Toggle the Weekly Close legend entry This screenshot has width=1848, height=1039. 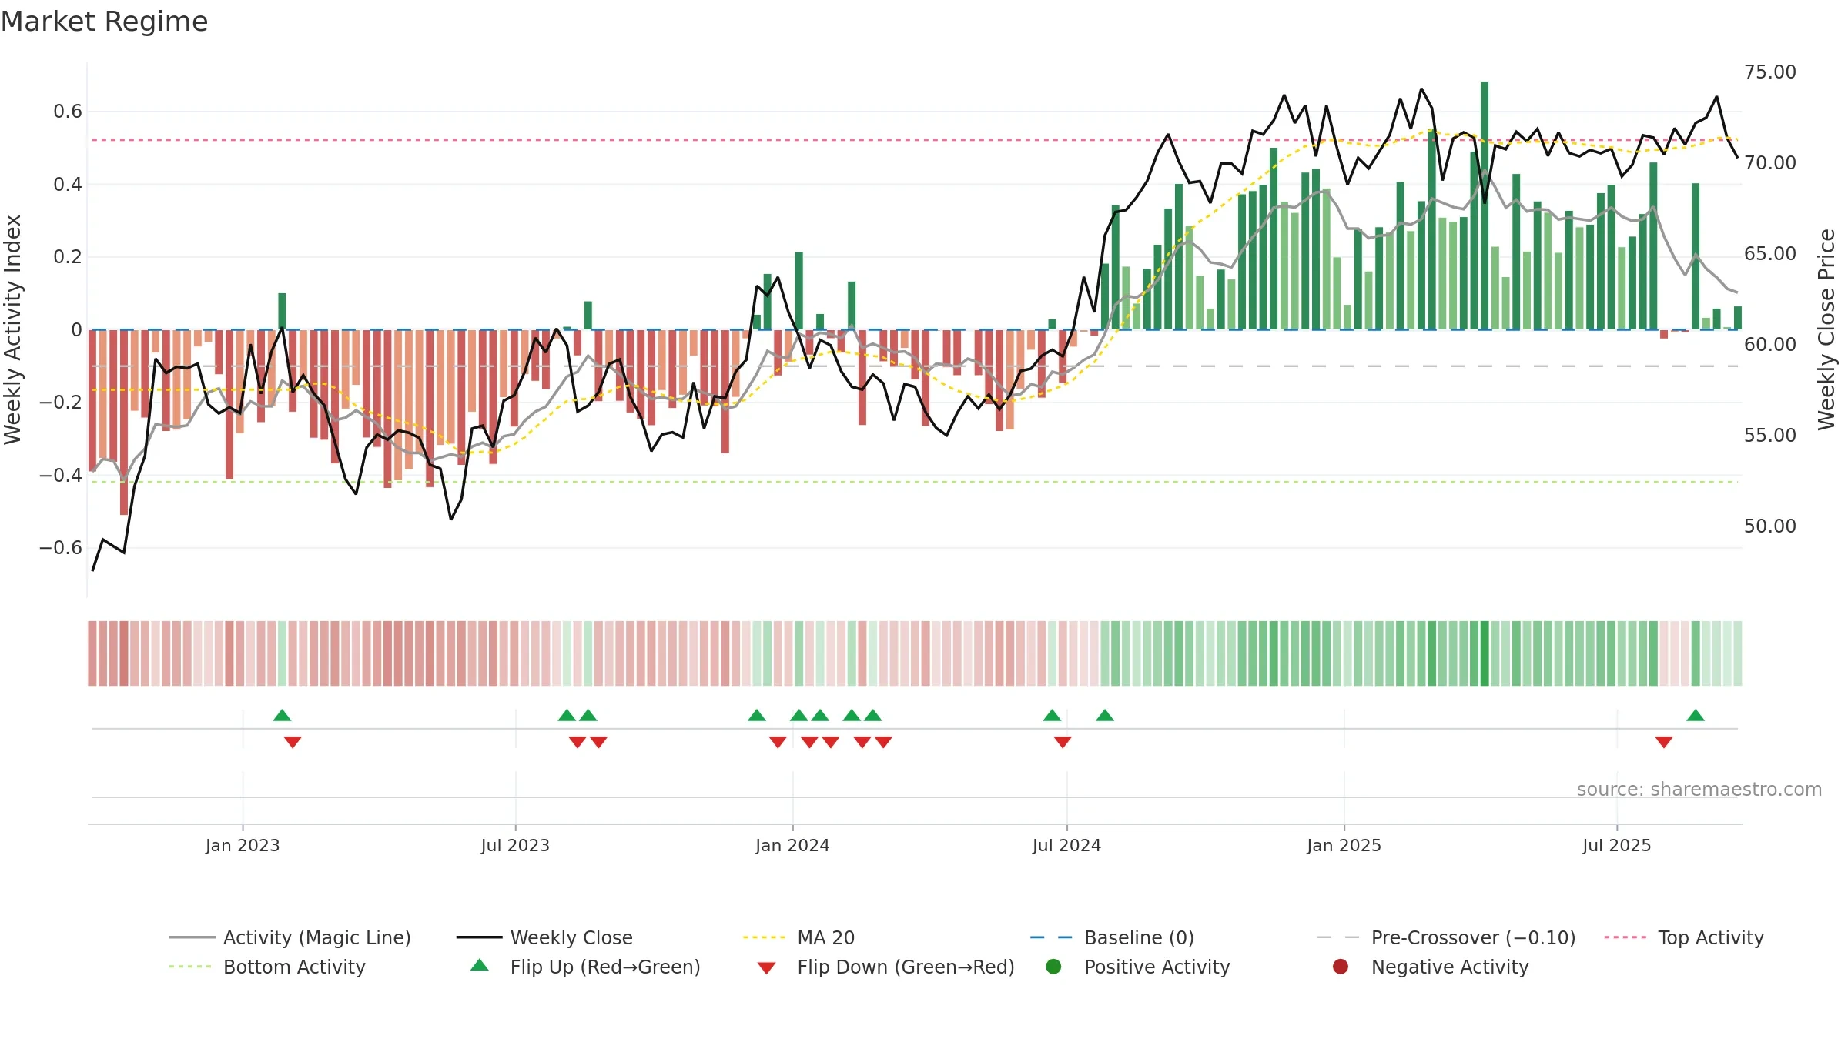point(544,937)
